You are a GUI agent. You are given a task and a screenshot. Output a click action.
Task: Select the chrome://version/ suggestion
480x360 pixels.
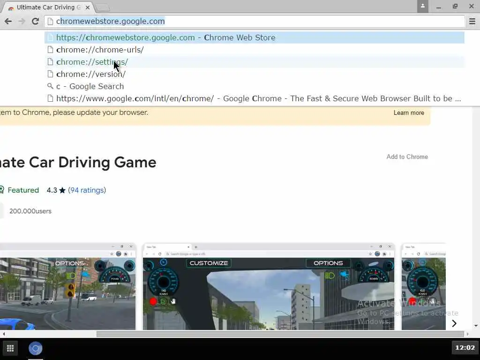click(x=255, y=74)
